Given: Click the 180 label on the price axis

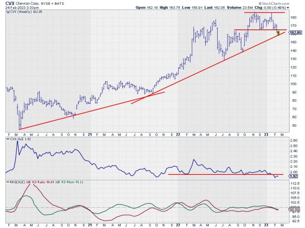Looking at the screenshot, I should [294, 17].
